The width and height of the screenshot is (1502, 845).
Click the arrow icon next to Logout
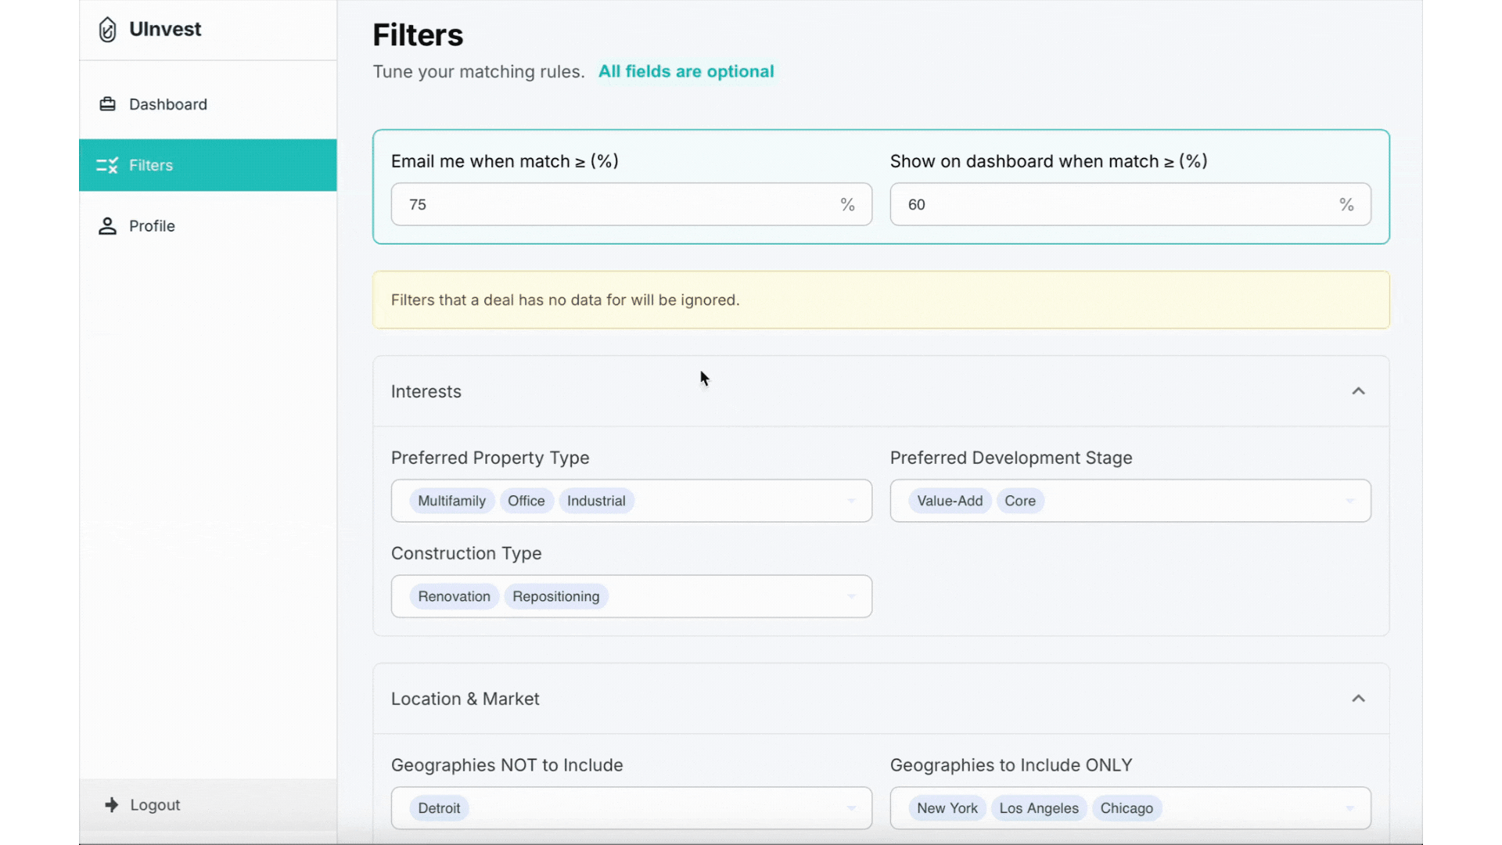[x=113, y=804]
